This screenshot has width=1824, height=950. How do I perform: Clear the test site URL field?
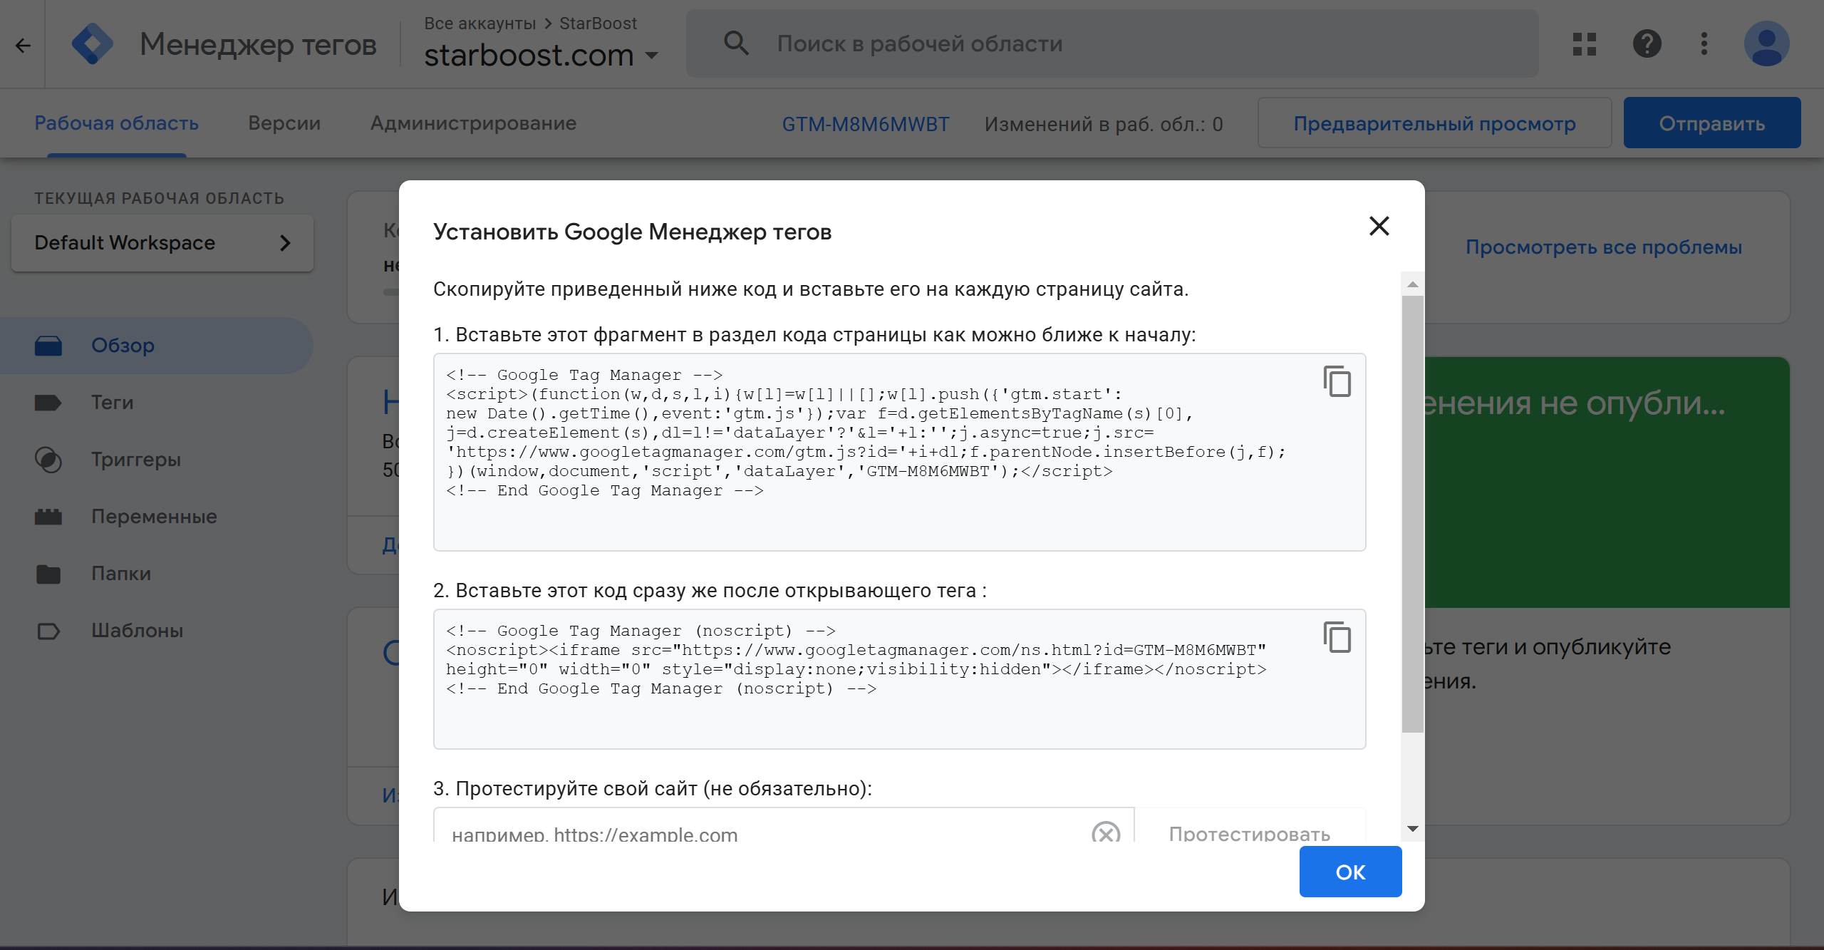tap(1105, 832)
